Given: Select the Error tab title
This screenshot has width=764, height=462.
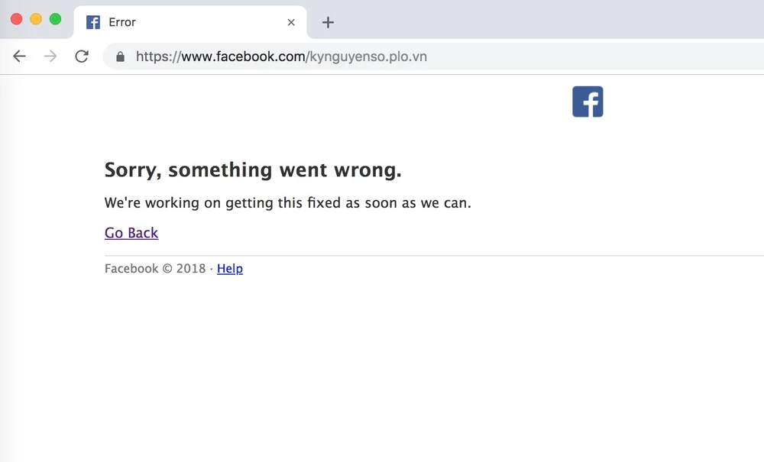Looking at the screenshot, I should click(x=122, y=22).
